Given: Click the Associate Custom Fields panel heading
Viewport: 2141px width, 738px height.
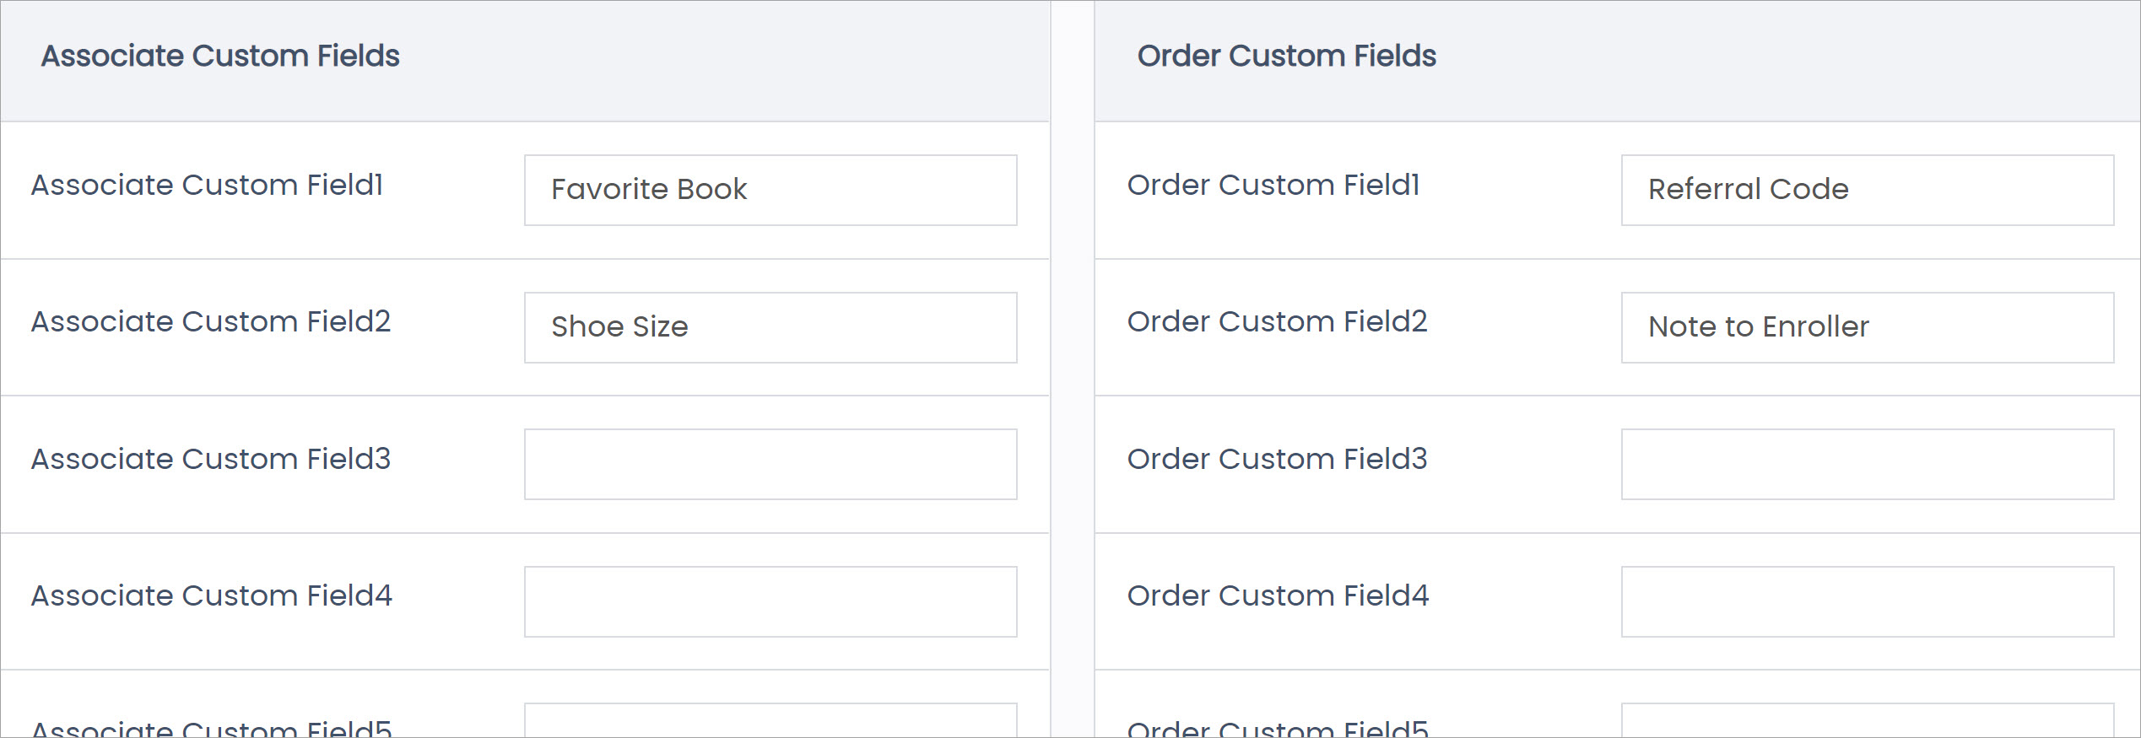Looking at the screenshot, I should point(220,56).
